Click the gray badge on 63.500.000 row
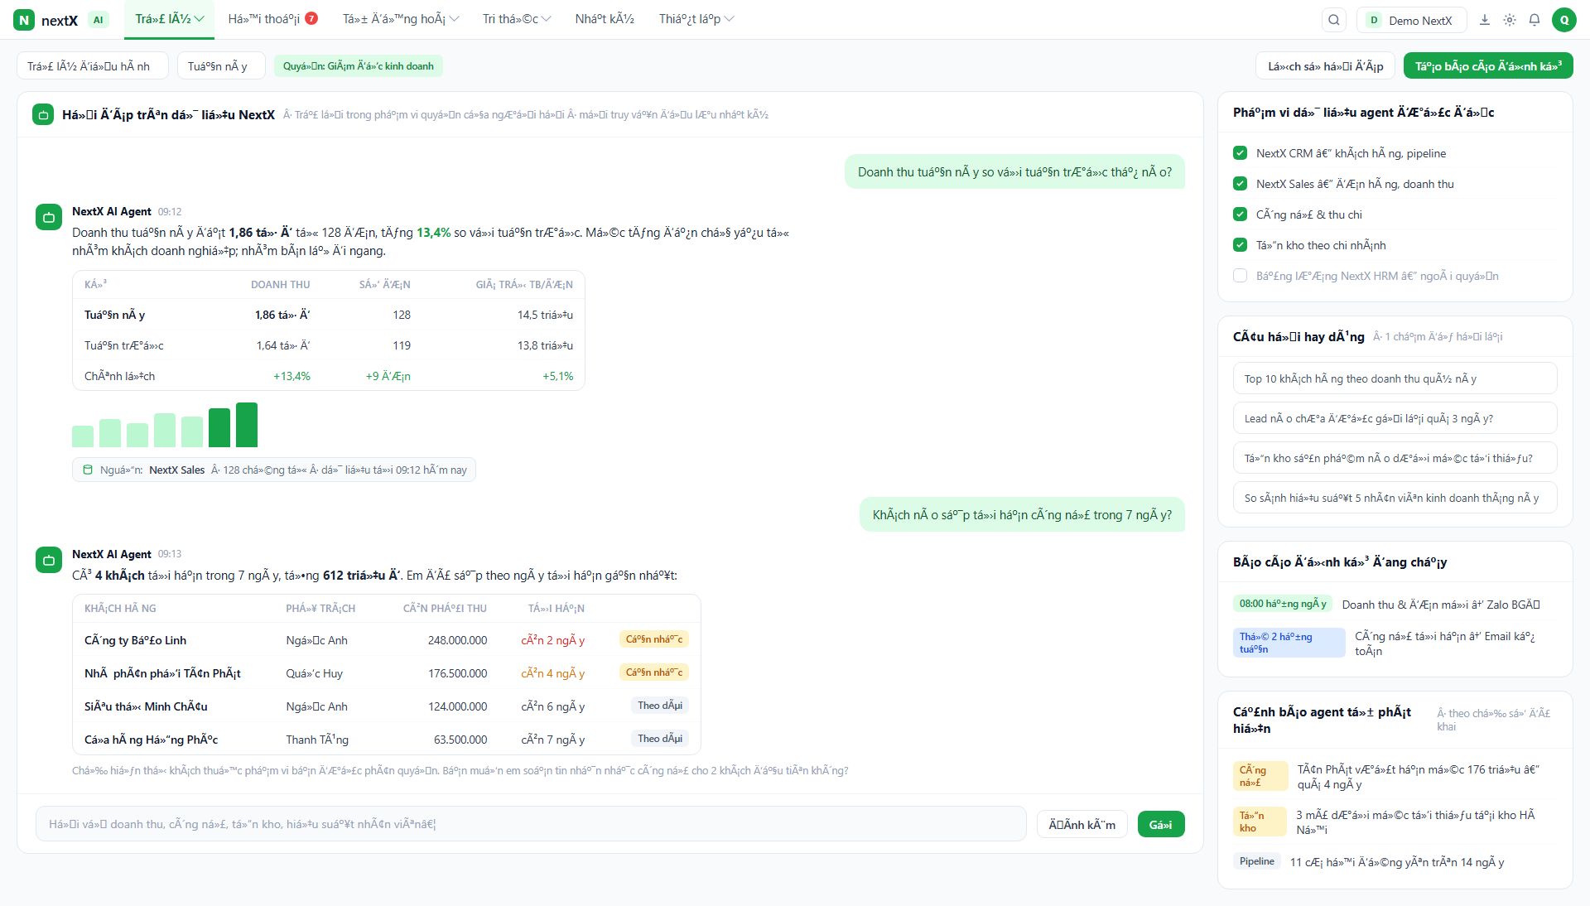Viewport: 1590px width, 906px height. click(660, 739)
